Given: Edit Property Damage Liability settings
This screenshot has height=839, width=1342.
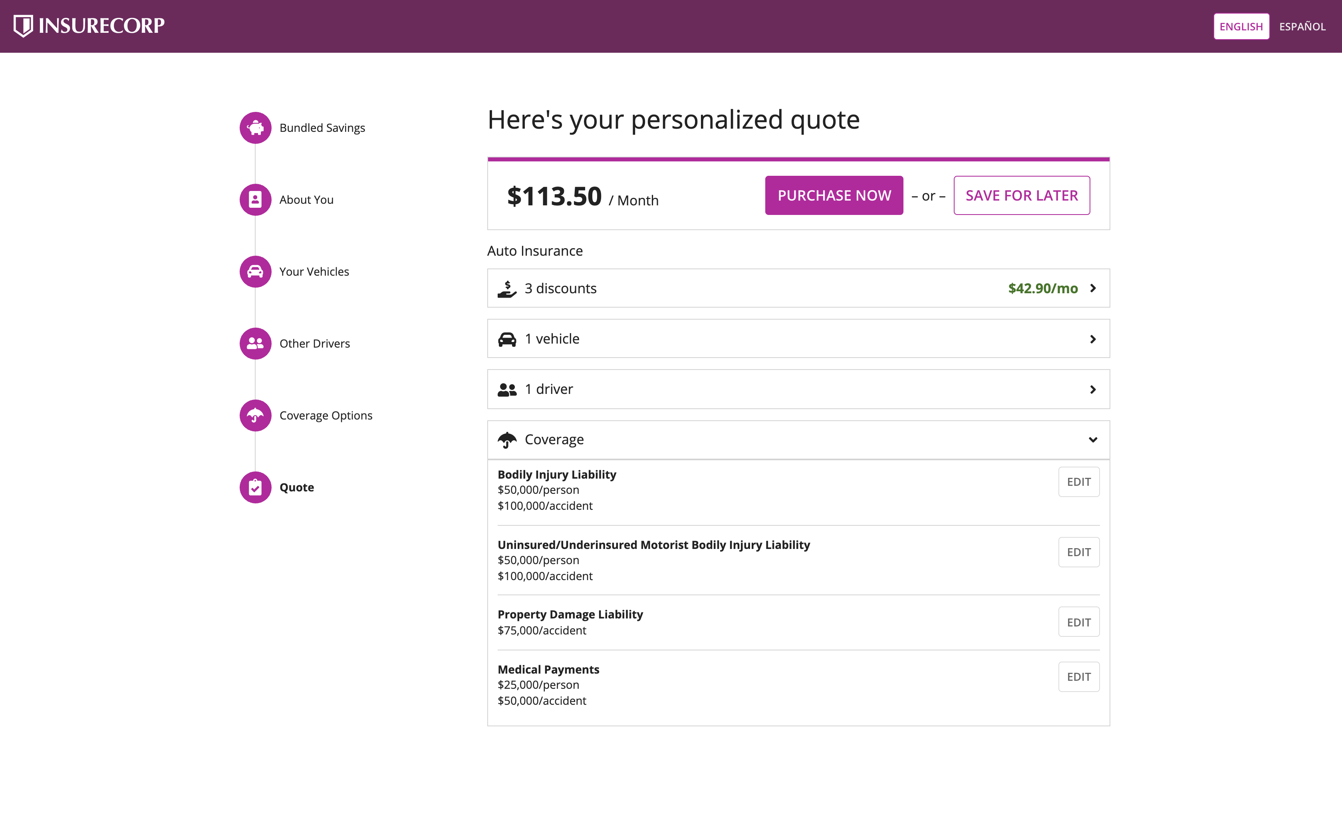Looking at the screenshot, I should 1078,622.
